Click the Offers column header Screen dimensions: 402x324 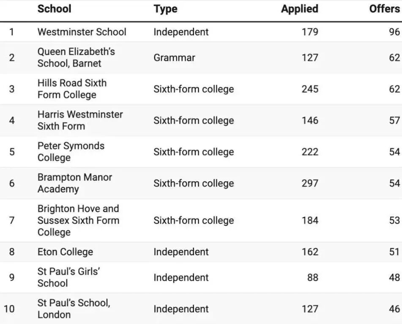pos(385,9)
